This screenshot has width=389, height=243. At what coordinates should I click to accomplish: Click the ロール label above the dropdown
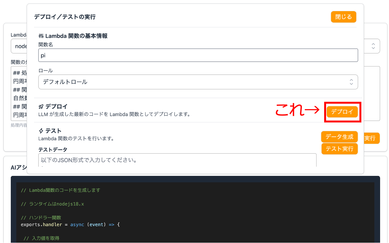coord(45,71)
